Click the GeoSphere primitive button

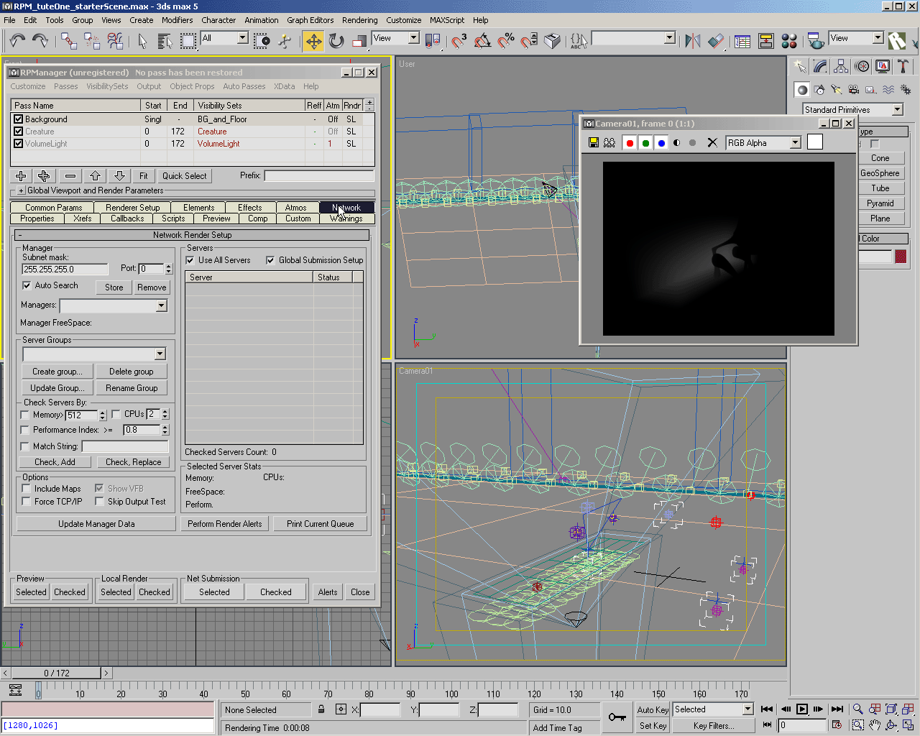[x=880, y=173]
